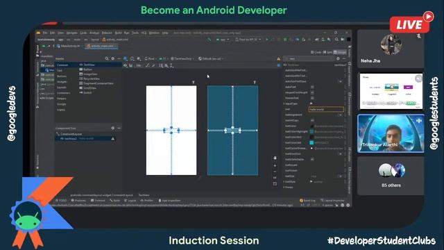Expand the inputType attribute
This screenshot has height=250, width=444.
[x=284, y=103]
